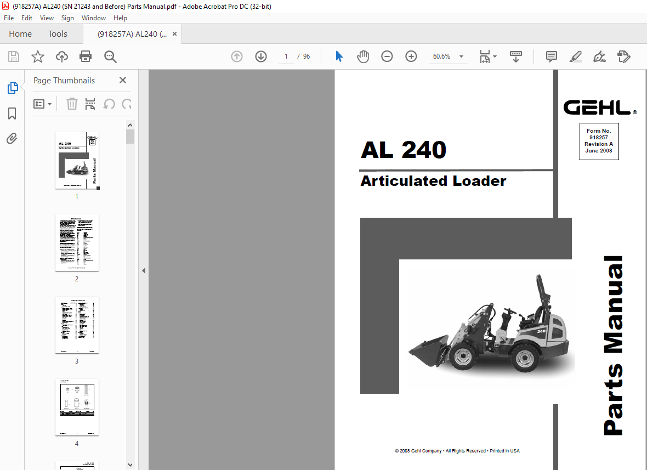Click the 'AL 240' title text

[404, 150]
